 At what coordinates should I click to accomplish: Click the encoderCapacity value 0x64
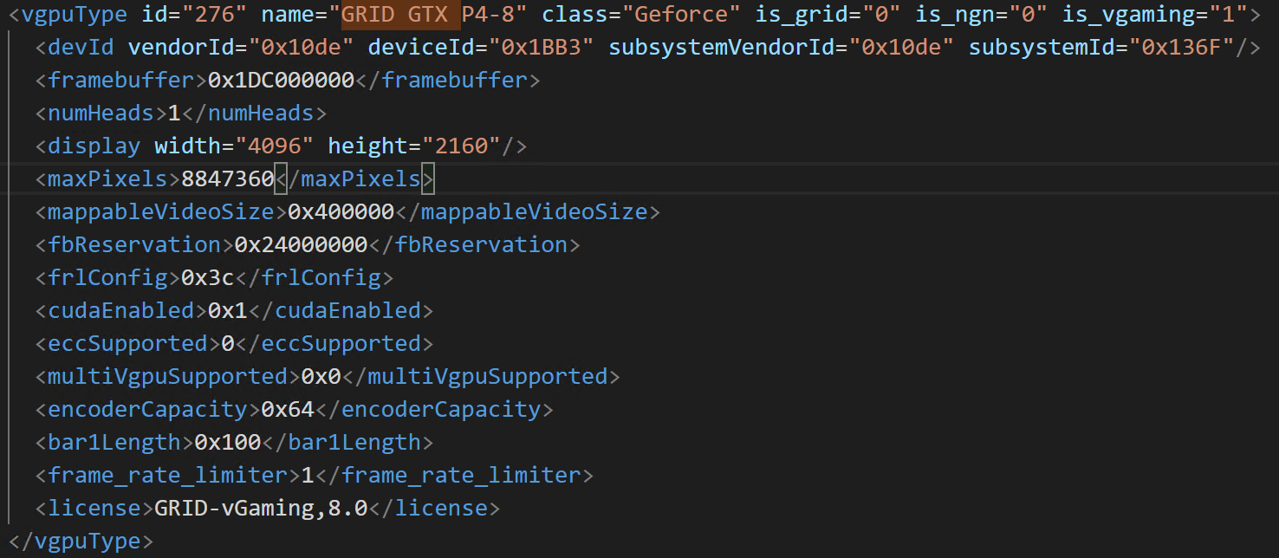click(x=288, y=409)
